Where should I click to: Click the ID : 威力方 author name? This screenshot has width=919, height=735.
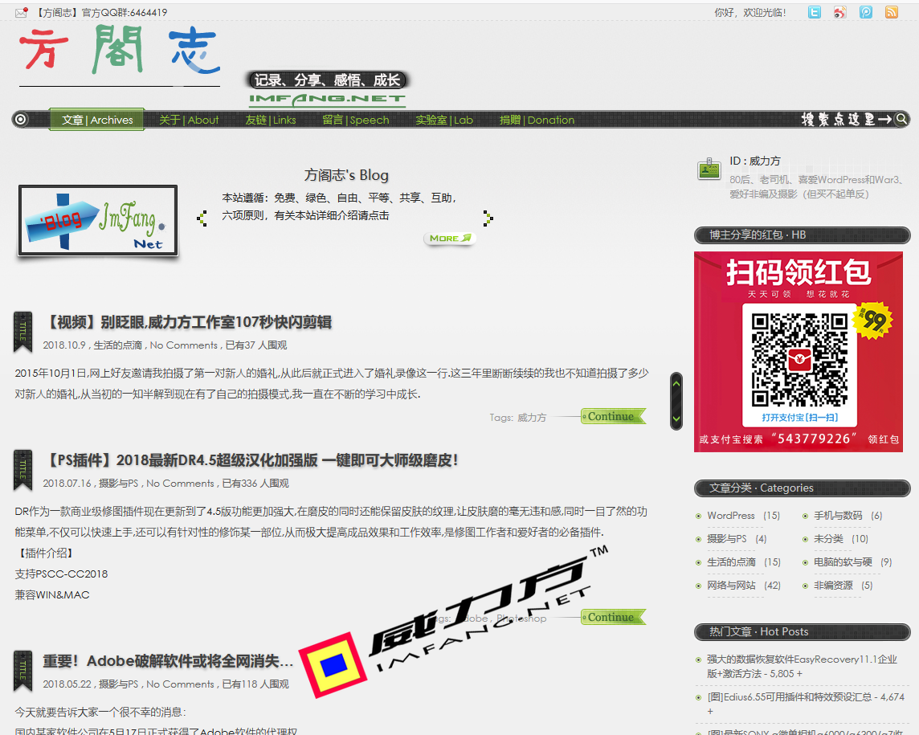click(755, 161)
